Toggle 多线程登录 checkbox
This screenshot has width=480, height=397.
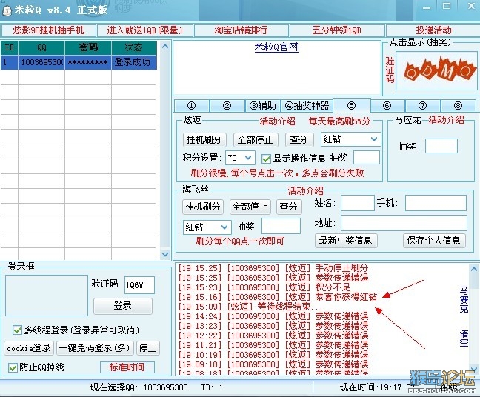17,330
